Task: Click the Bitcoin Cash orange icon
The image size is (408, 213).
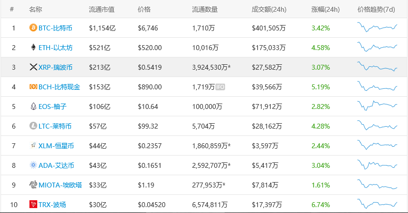Action: point(33,87)
